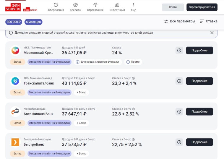Select the 300 000 ₽ amount chip
Viewport: 224px width, 159px height.
14,22
